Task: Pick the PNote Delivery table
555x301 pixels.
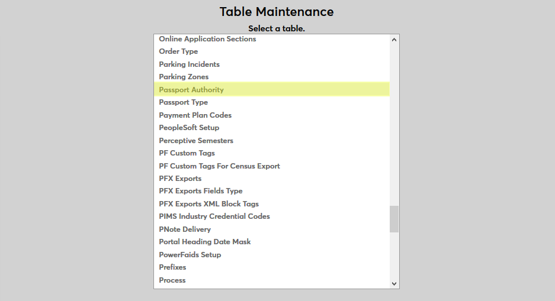Action: pos(185,229)
